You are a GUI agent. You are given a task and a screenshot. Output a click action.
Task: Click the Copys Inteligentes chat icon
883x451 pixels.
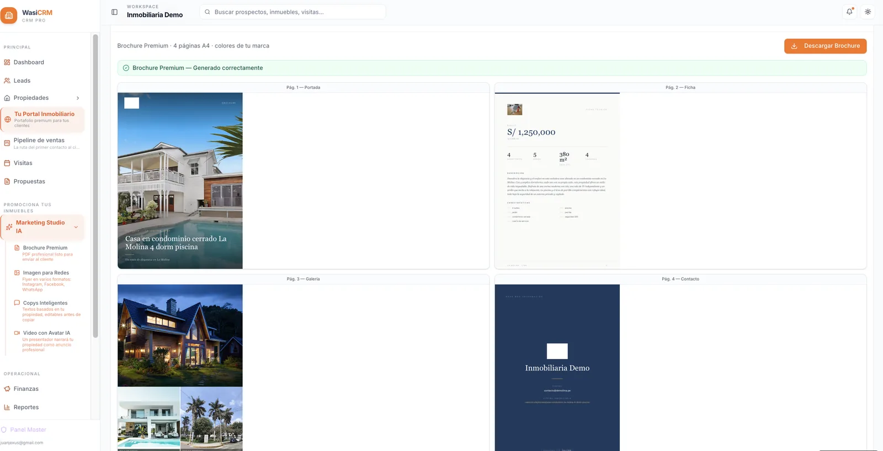click(17, 303)
